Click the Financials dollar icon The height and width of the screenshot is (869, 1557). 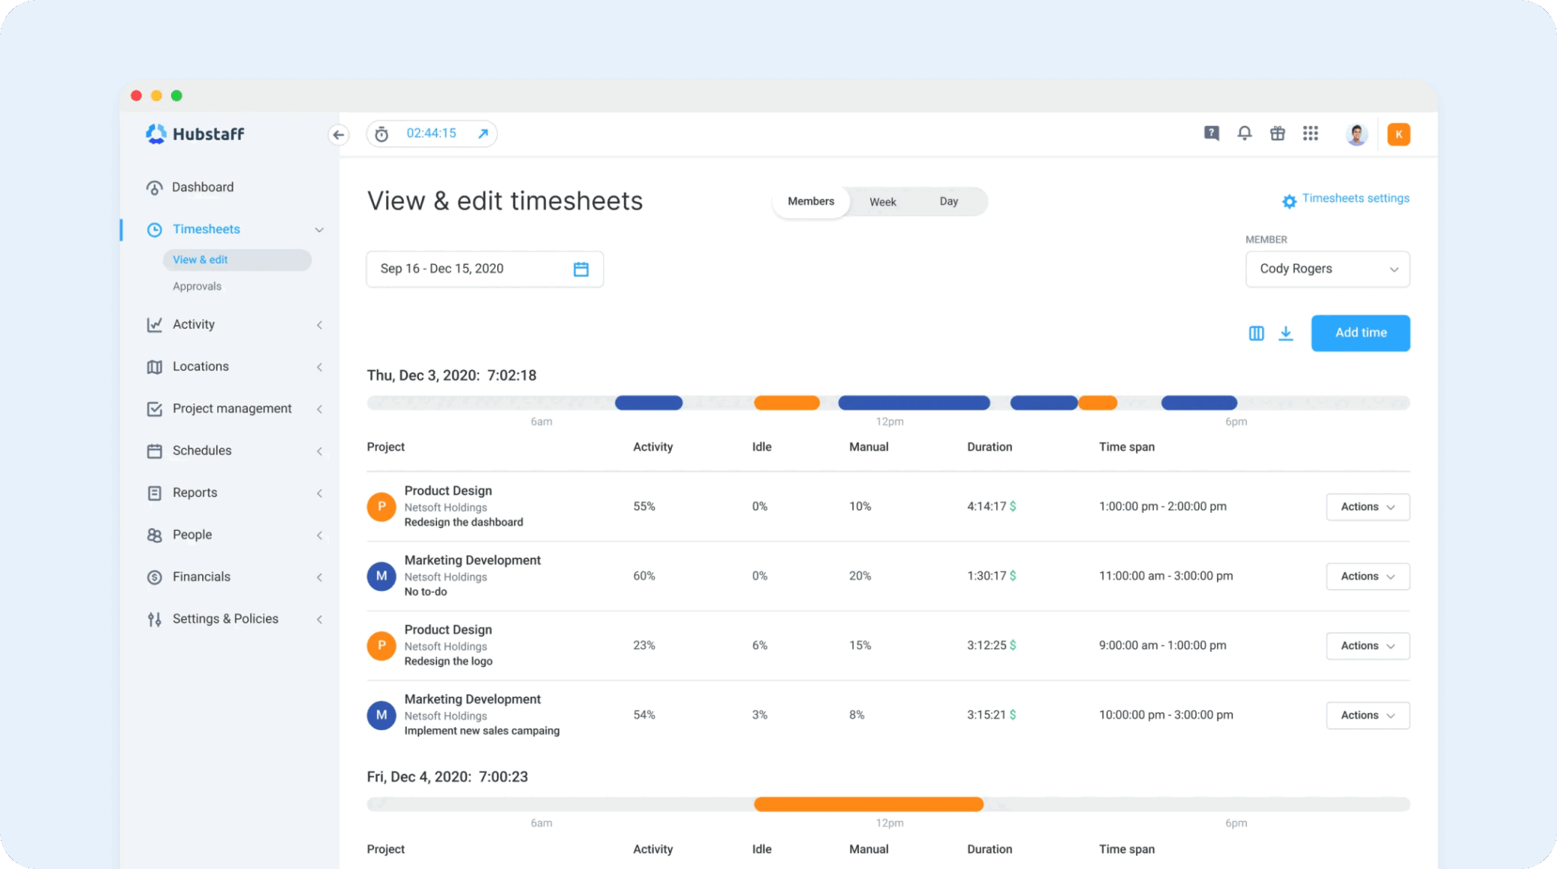click(x=154, y=577)
